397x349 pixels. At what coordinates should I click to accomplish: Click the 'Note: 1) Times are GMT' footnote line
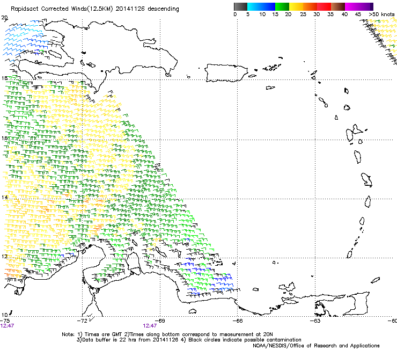167,335
